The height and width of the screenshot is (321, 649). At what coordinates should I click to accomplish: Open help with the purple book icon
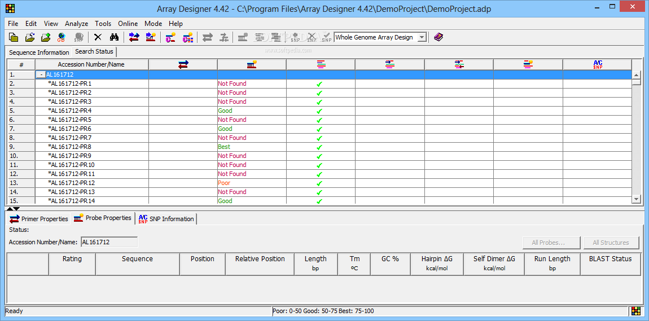438,37
